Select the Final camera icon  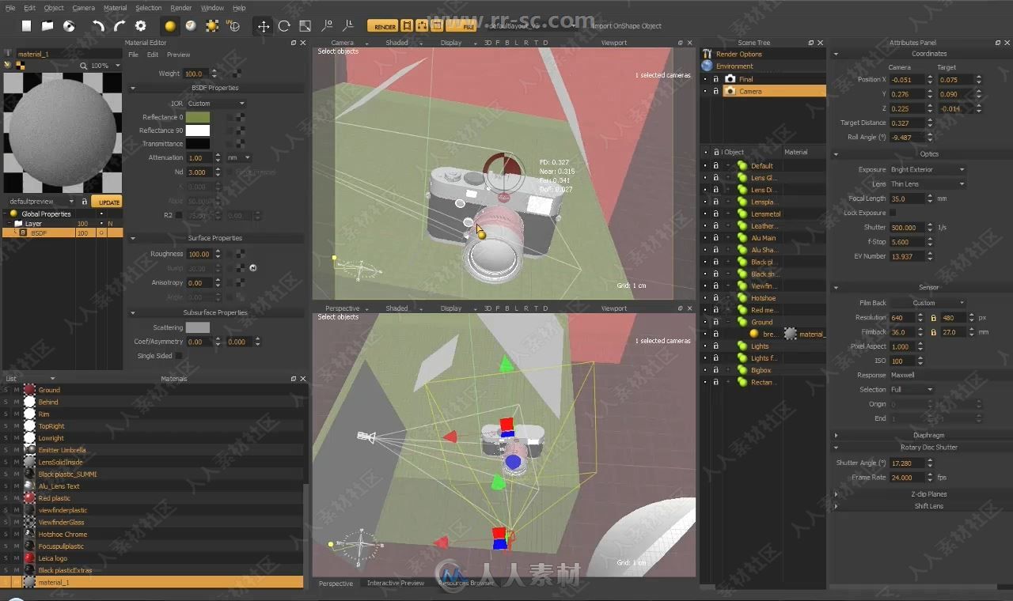[730, 79]
